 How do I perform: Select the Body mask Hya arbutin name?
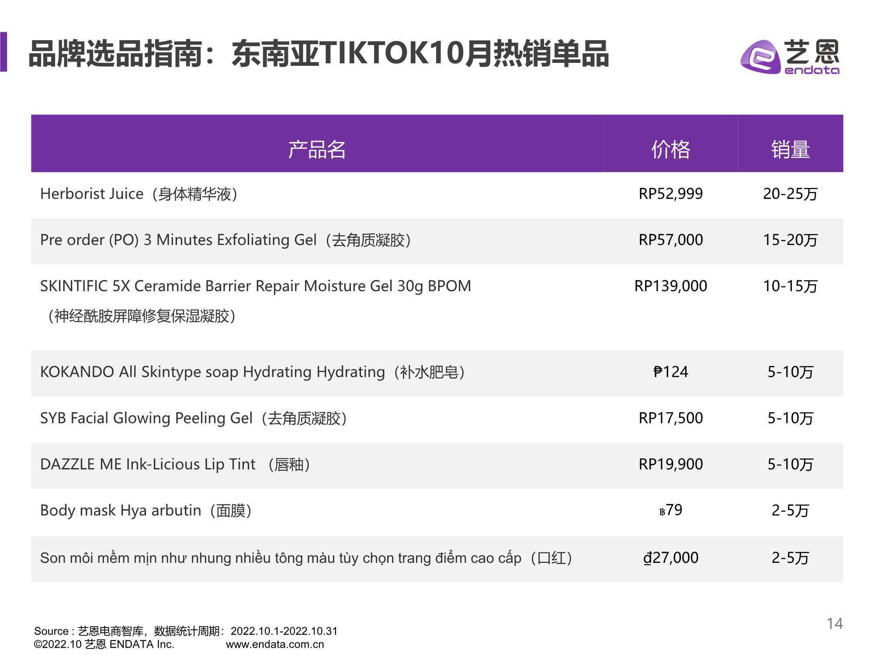(x=146, y=510)
